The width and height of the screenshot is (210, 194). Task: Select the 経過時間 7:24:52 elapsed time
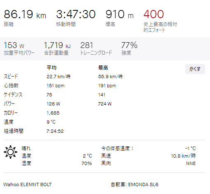55,131
